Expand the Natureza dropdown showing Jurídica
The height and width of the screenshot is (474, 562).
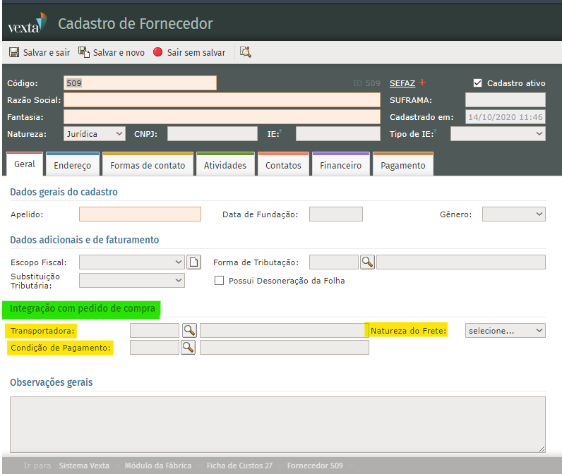click(94, 133)
